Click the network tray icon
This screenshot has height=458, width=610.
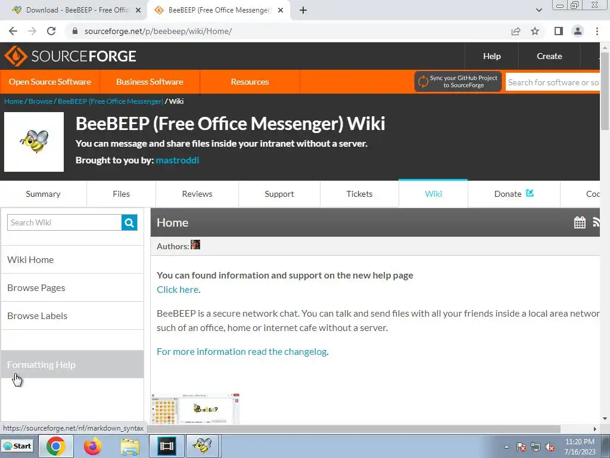536,447
